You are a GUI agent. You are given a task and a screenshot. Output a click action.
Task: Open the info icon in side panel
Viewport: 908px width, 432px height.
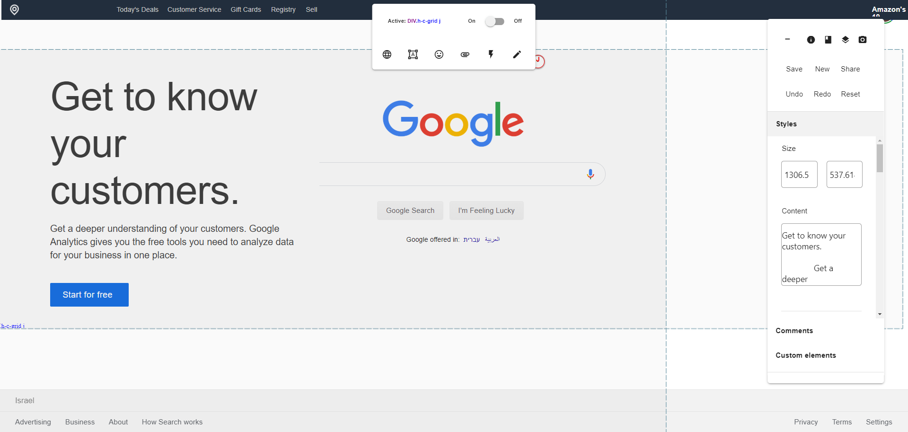811,40
